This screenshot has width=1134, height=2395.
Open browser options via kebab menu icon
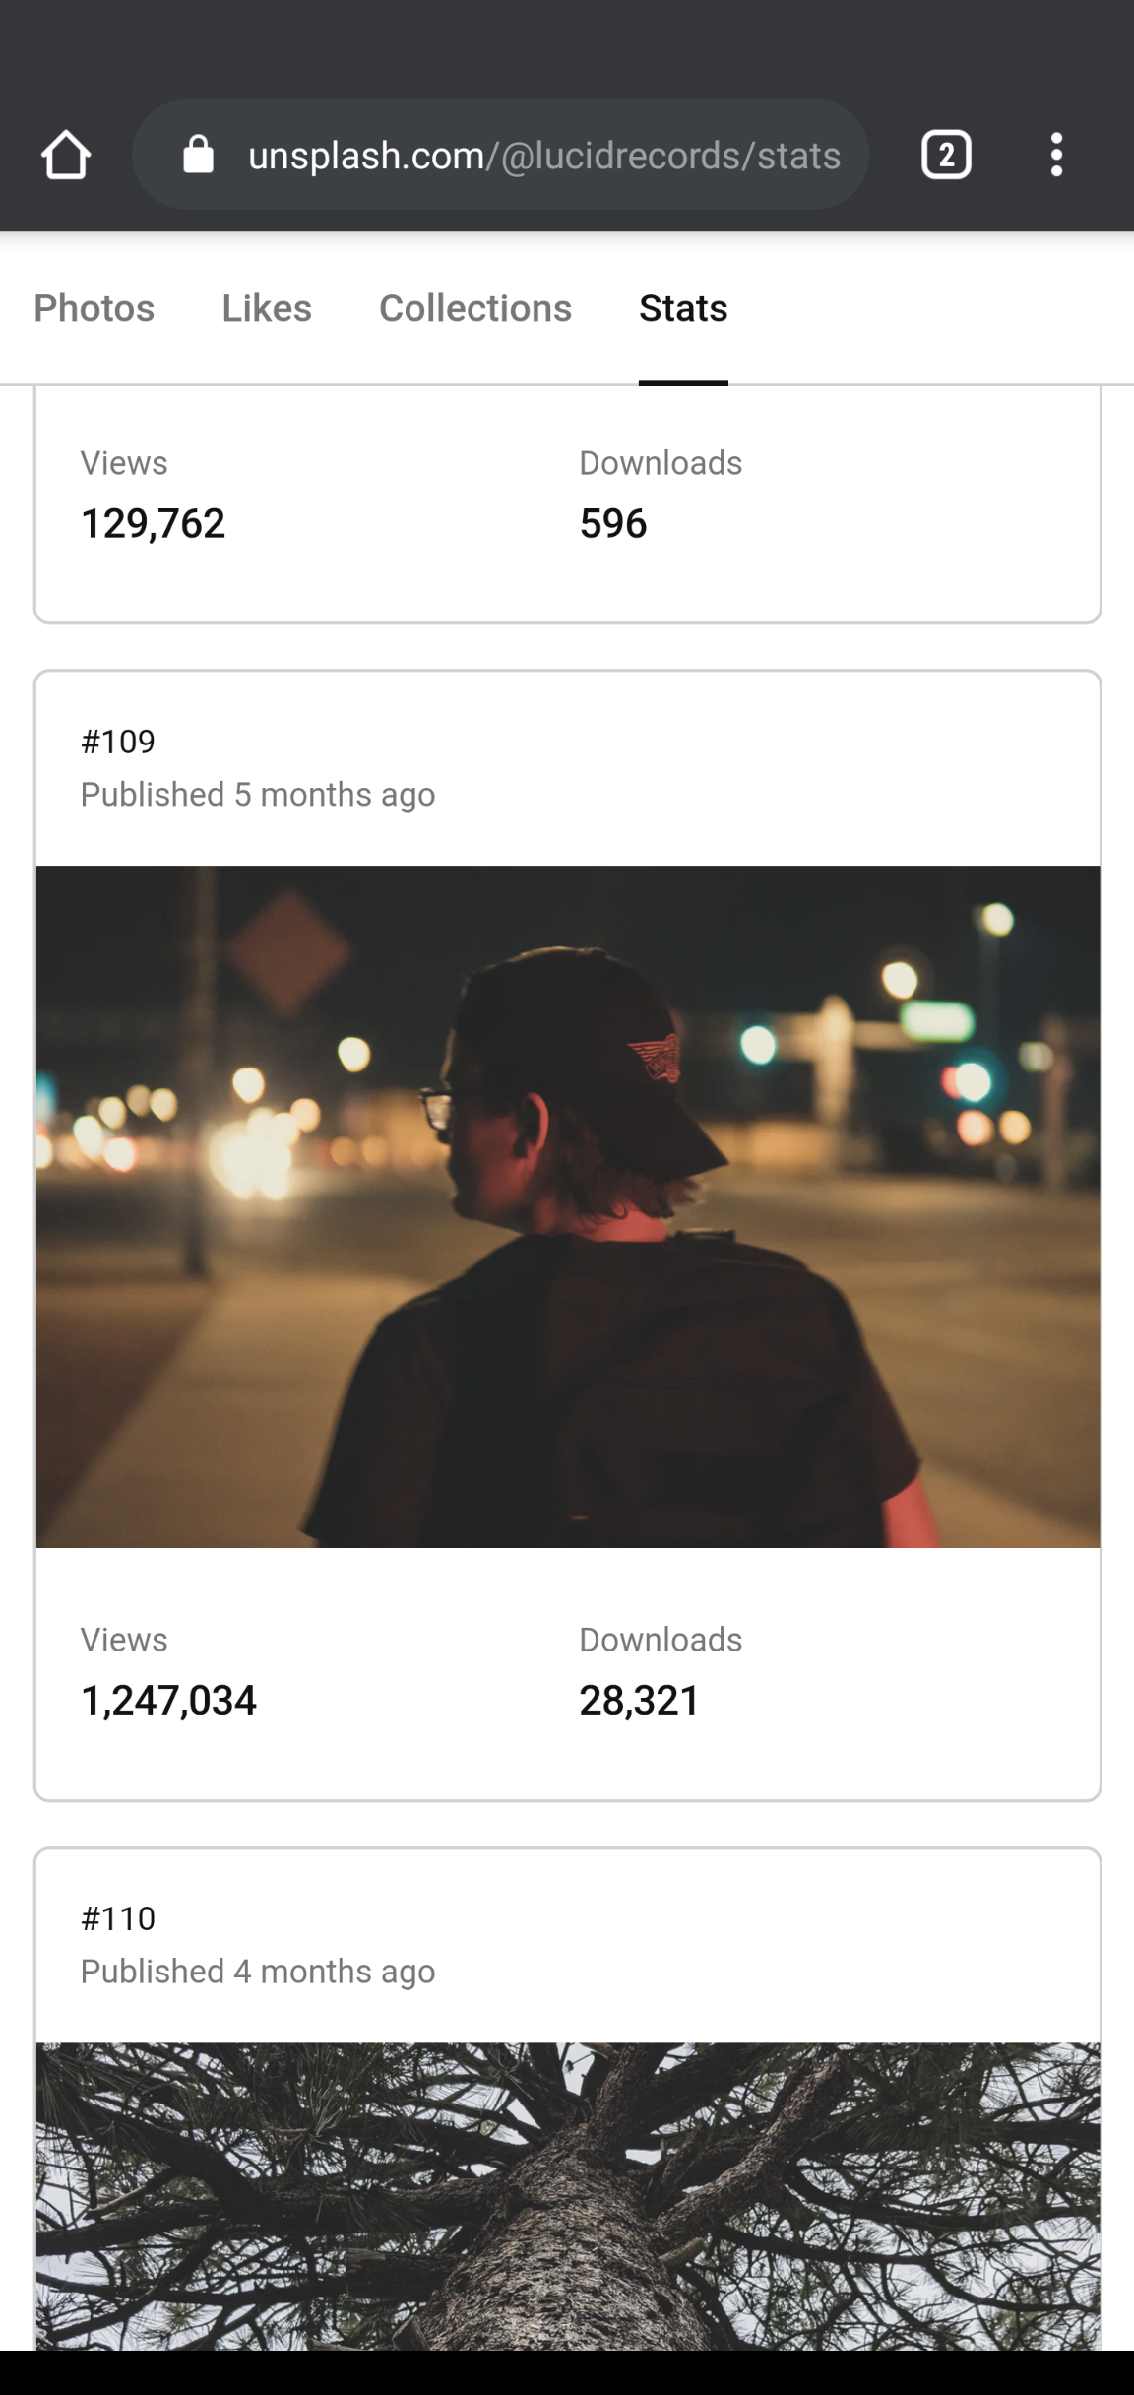click(1056, 153)
